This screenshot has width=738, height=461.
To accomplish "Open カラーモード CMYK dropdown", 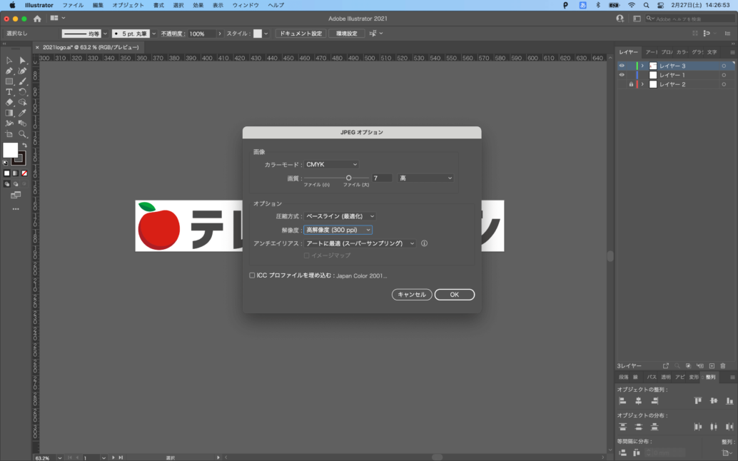I will click(331, 165).
